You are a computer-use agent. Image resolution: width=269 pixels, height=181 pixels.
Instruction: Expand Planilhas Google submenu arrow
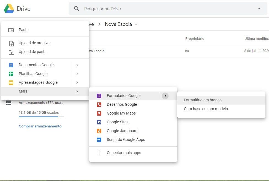tap(77, 74)
